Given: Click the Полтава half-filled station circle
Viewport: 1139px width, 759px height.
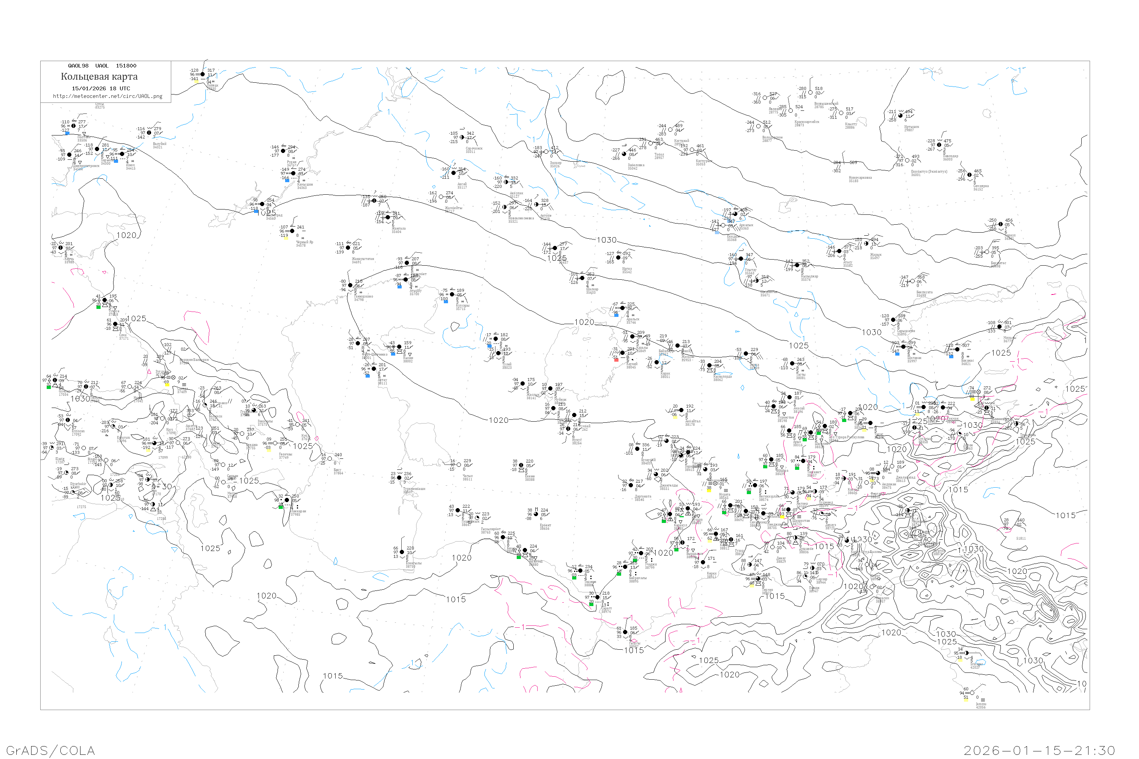Looking at the screenshot, I should pyautogui.click(x=74, y=126).
